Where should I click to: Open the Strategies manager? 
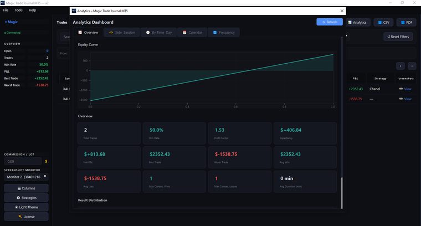[x=27, y=198]
